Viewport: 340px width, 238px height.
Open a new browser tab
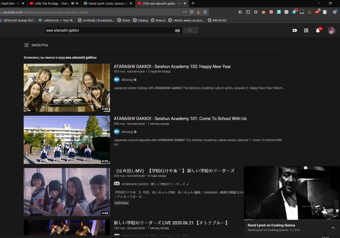point(193,3)
